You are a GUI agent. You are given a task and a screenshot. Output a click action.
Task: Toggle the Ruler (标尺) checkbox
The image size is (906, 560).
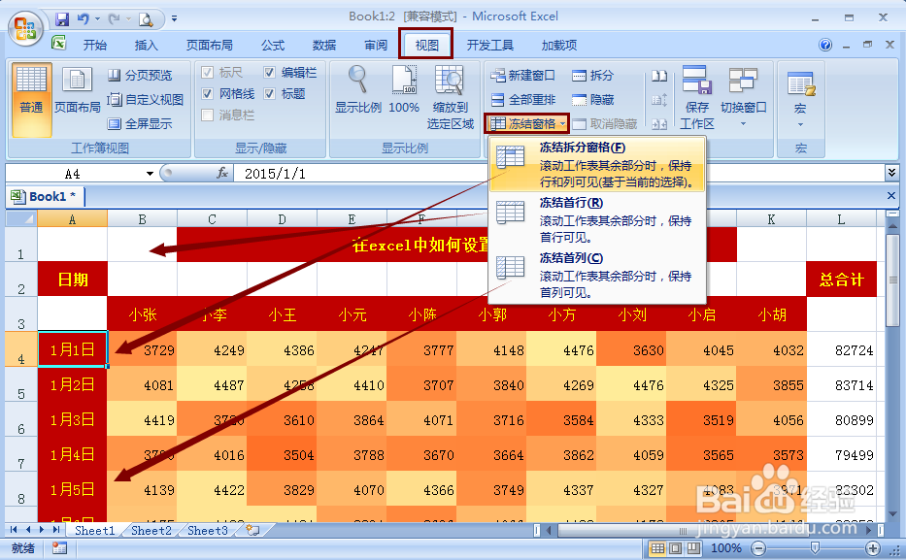tap(208, 72)
